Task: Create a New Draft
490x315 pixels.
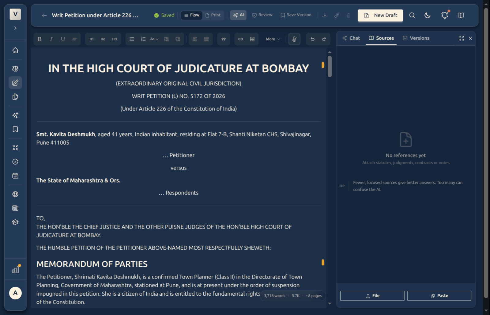Action: [x=380, y=15]
